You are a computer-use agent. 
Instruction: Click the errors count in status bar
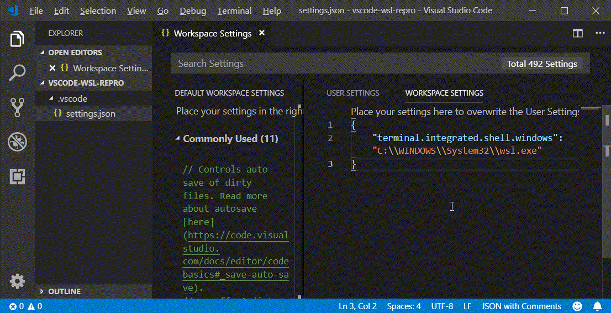tap(17, 306)
